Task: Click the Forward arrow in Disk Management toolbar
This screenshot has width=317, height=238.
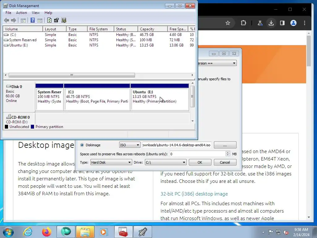Action: pyautogui.click(x=14, y=20)
